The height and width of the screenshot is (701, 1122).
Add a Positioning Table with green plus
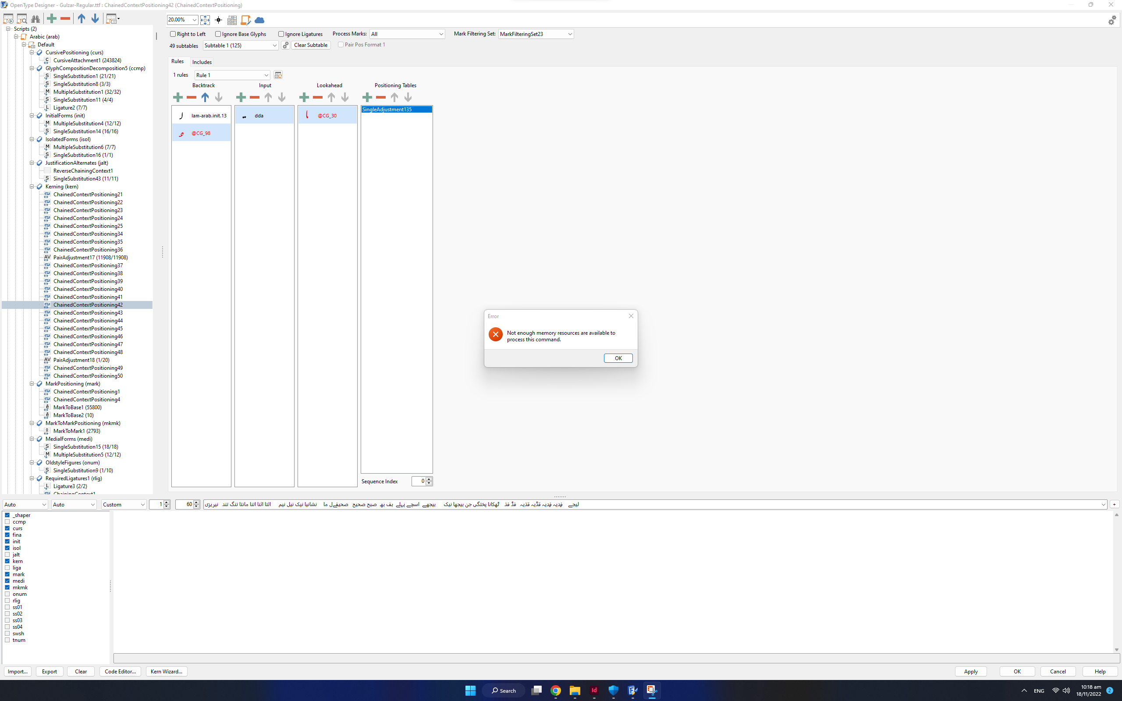tap(367, 97)
